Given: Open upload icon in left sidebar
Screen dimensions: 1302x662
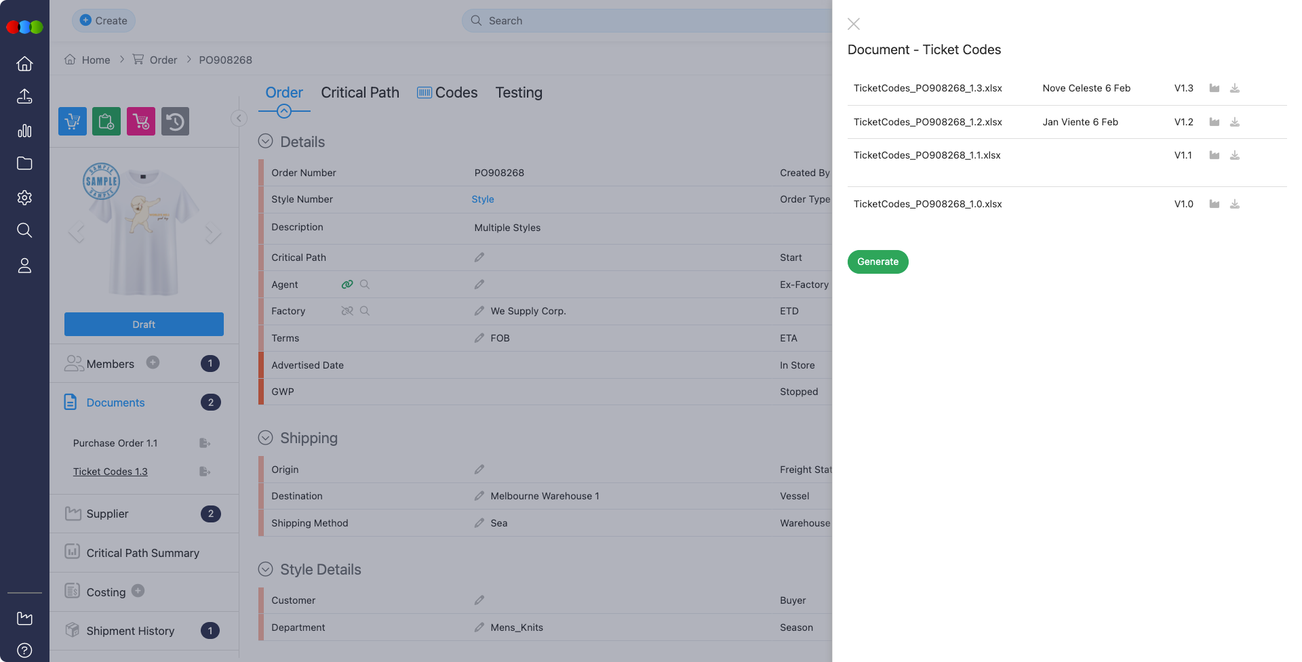Looking at the screenshot, I should click(x=24, y=96).
